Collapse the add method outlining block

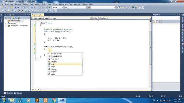tap(35, 31)
